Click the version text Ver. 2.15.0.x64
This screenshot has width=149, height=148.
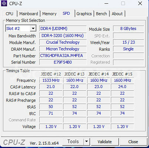44,143
